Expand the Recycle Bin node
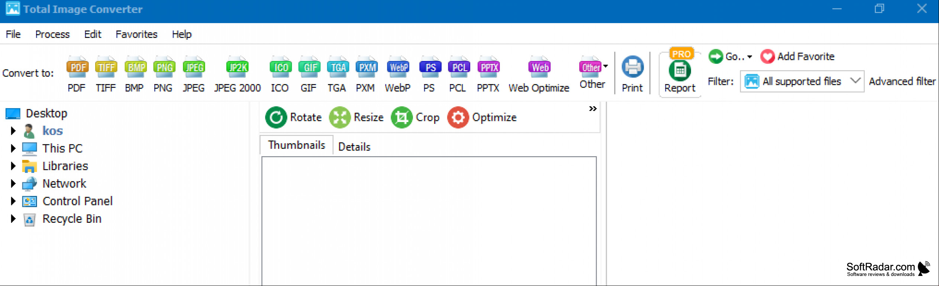 tap(13, 219)
